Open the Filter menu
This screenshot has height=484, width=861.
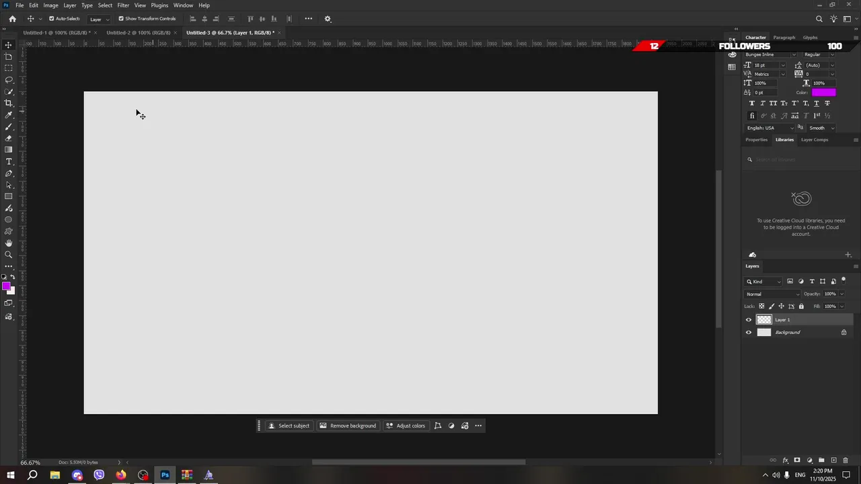pyautogui.click(x=123, y=5)
